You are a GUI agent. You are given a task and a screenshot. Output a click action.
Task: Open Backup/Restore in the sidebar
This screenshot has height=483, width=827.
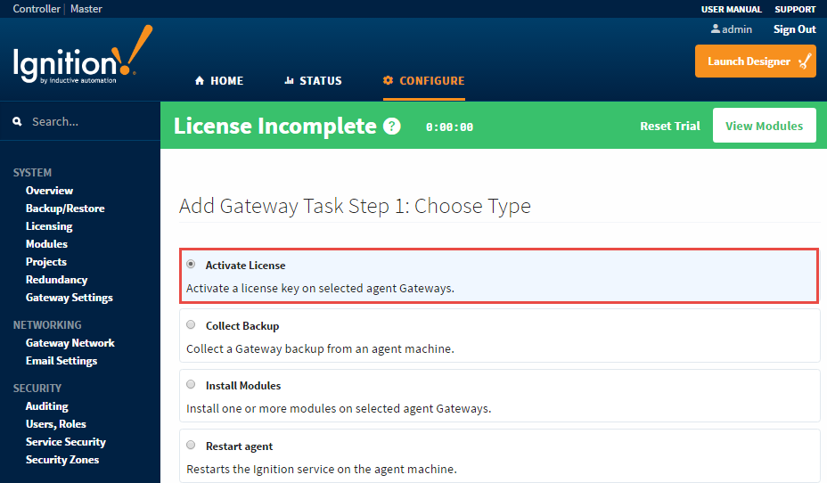point(65,209)
